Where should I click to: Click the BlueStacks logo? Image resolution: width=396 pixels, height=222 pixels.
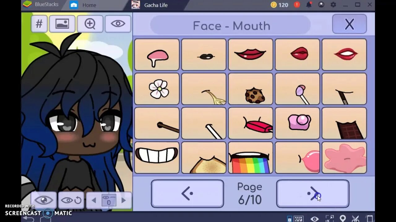coord(28,5)
